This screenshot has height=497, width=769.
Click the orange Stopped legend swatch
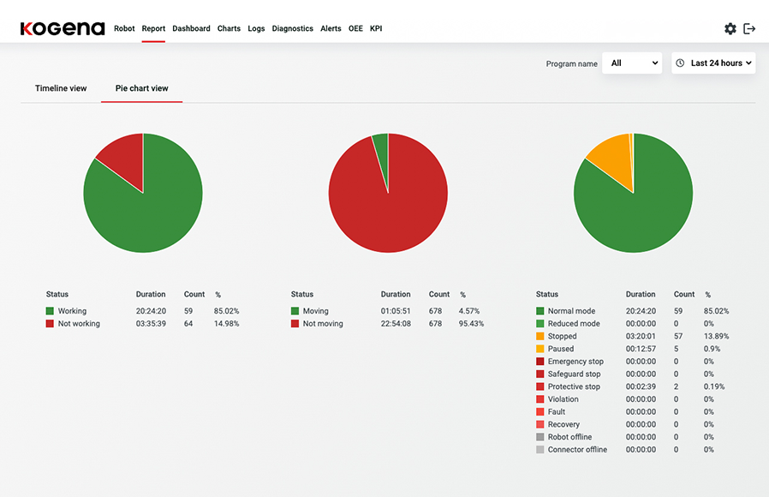tap(540, 337)
